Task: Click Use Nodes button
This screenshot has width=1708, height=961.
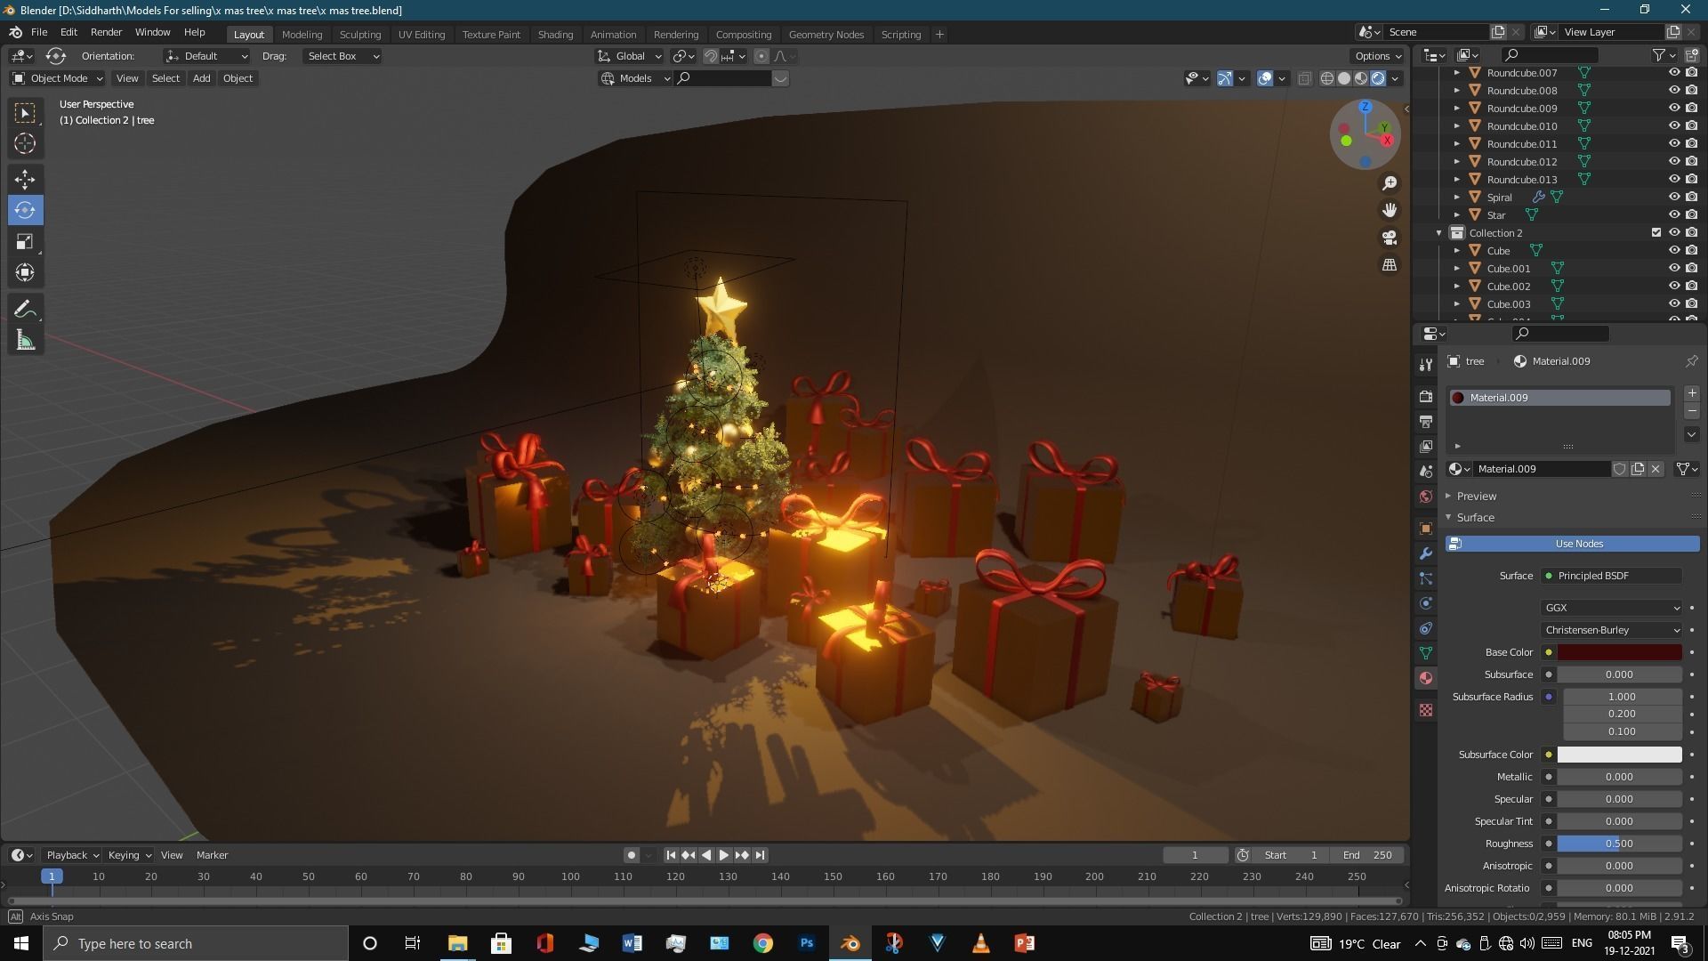Action: pyautogui.click(x=1572, y=544)
